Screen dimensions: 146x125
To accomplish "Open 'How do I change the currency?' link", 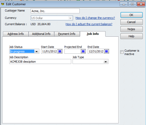I will tap(95, 18).
